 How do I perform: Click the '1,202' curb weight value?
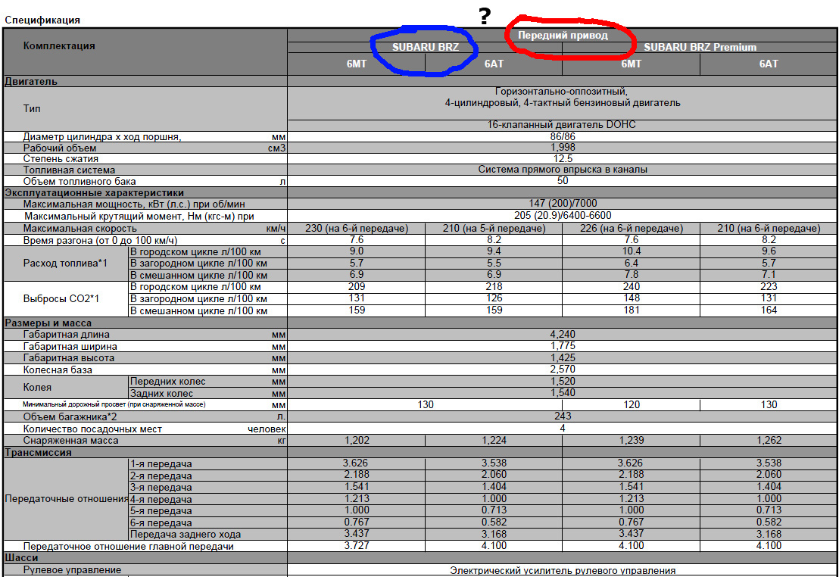tap(357, 441)
